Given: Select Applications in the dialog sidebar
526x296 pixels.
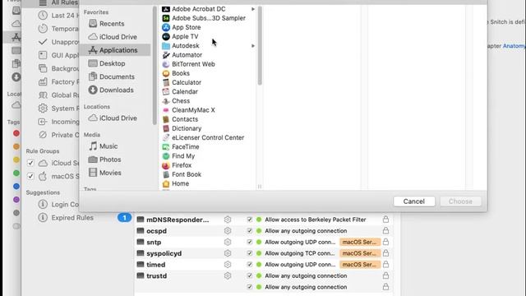Looking at the screenshot, I should tap(116, 50).
